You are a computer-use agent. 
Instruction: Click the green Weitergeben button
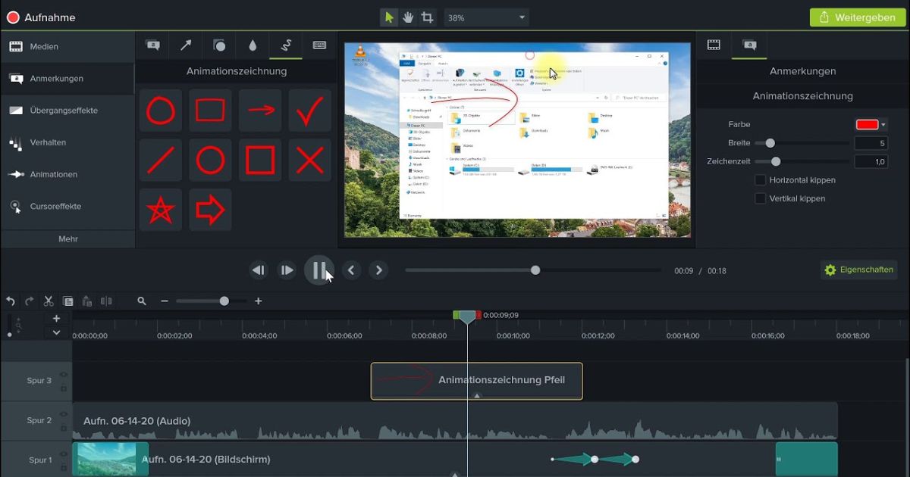coord(857,16)
